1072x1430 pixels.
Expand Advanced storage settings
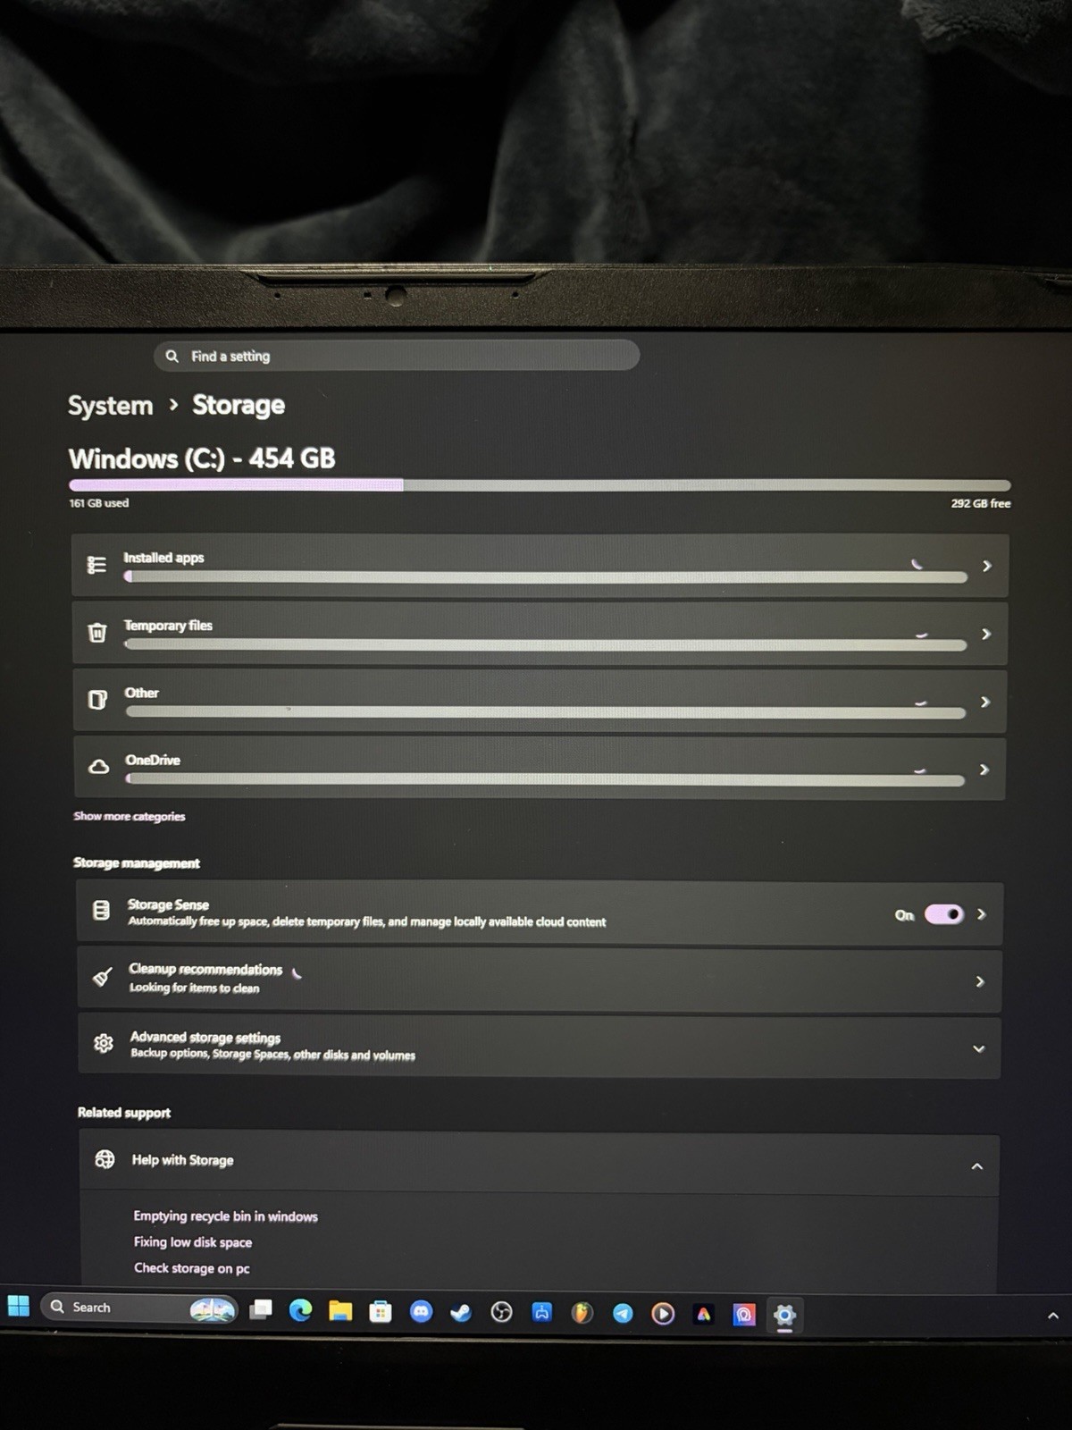(x=540, y=1047)
